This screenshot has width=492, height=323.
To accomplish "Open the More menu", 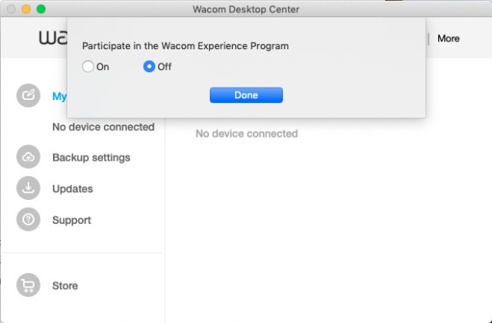I will [x=448, y=38].
